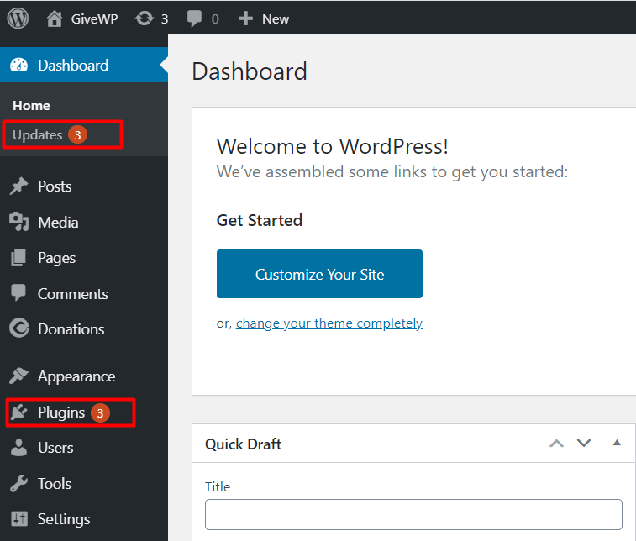Viewport: 636px width, 541px height.
Task: Click the Dashboard page title
Action: coord(250,71)
